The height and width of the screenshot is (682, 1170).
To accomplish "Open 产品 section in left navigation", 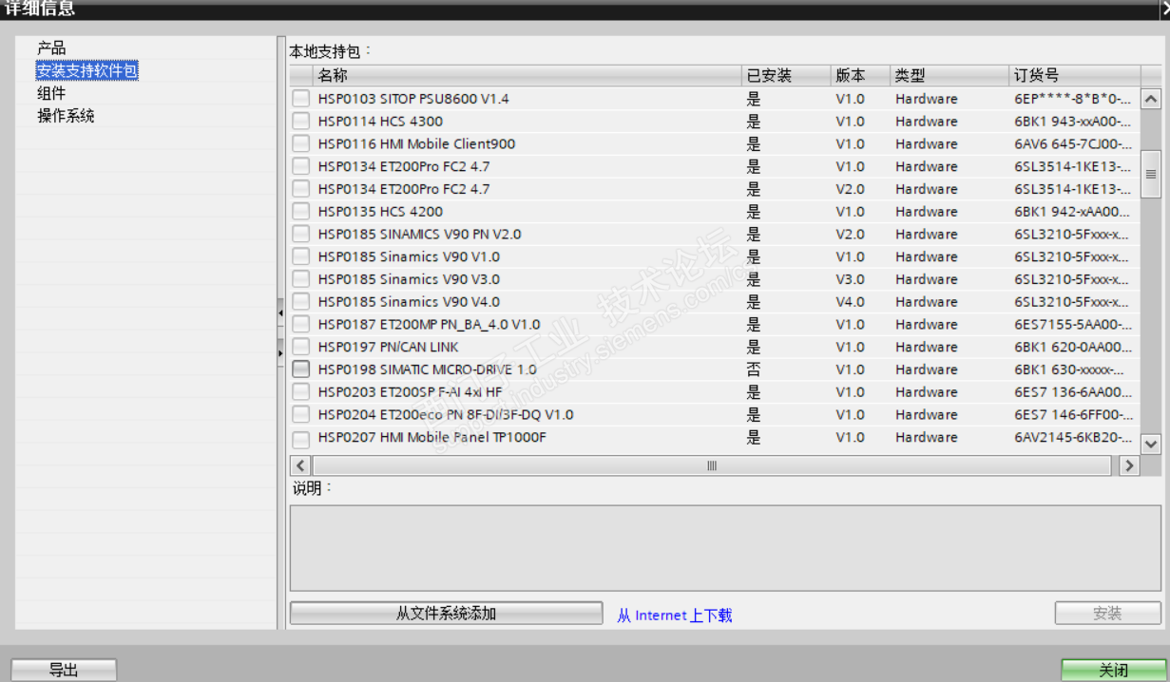I will pos(51,47).
